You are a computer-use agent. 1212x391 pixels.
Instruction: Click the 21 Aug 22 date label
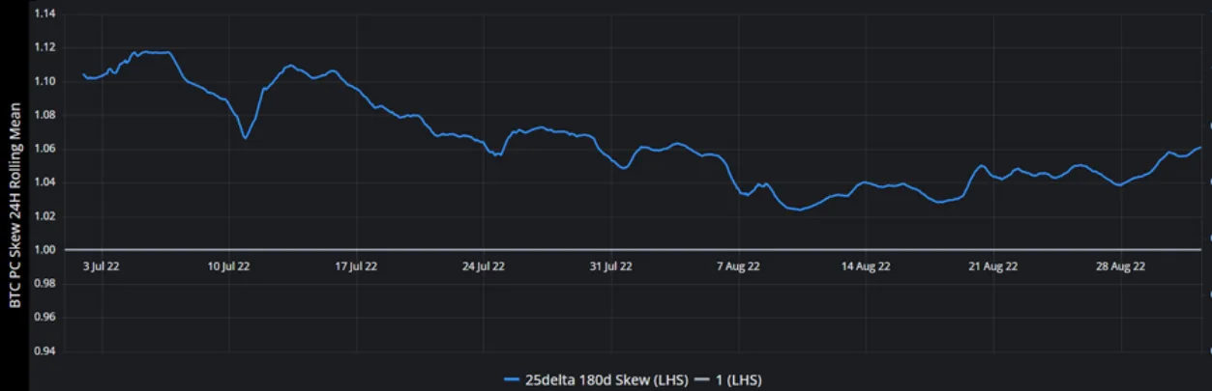[x=993, y=267]
